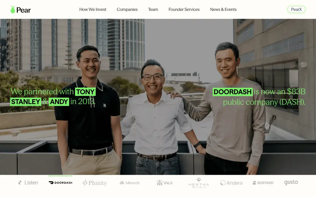Image resolution: width=316 pixels, height=197 pixels.
Task: Click the Pear logo in the header
Action: click(20, 10)
